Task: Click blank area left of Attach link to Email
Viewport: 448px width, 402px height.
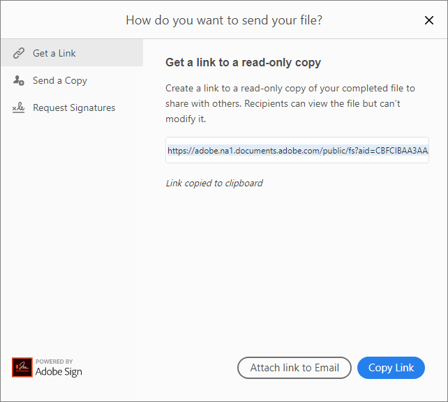Action: click(188, 368)
